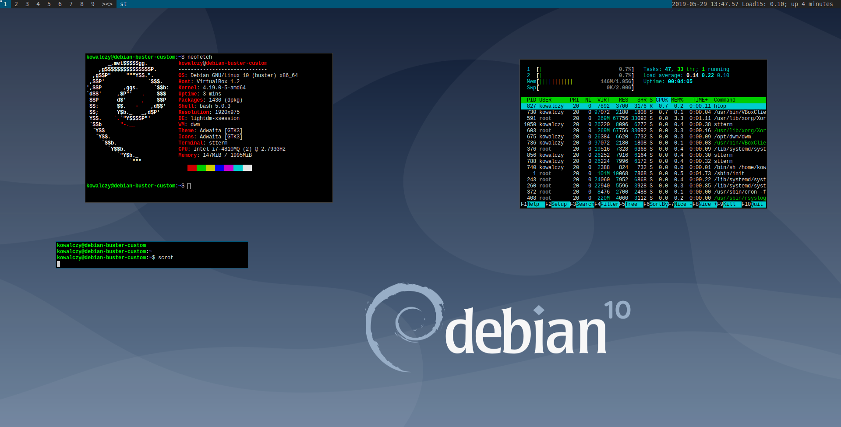
Task: Switch to dwm tag 5
Action: [x=49, y=4]
